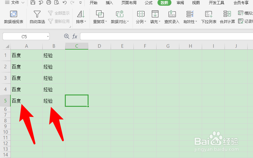253x158 pixels.
Task: Switch to the 开始 tab
Action: [93, 3]
